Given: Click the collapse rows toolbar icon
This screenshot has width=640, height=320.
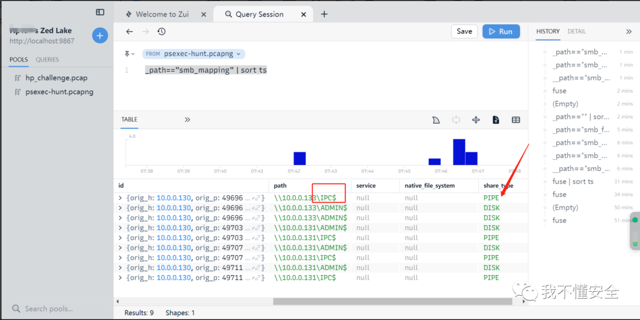Looking at the screenshot, I should [x=476, y=120].
